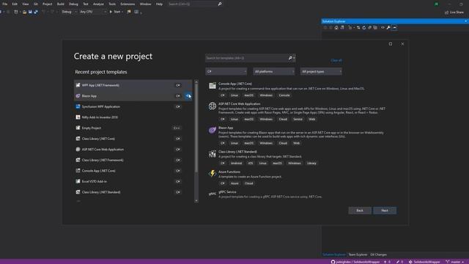Viewport: 469px width, 264px height.
Task: Select Console App (.NET Core) recent template
Action: pyautogui.click(x=133, y=171)
